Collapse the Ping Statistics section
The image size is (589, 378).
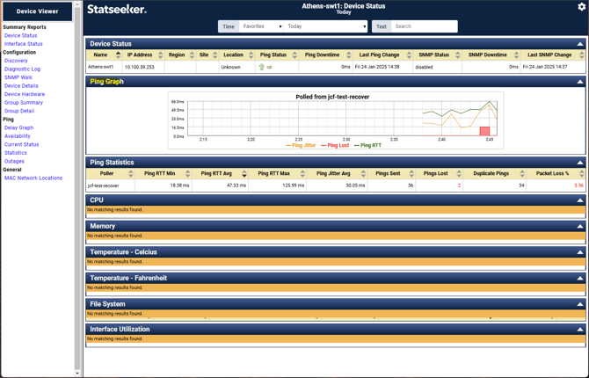click(579, 163)
